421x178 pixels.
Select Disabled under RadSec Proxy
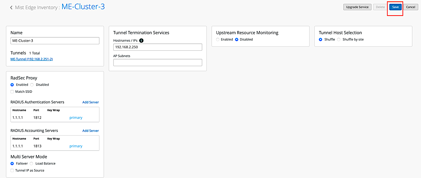[32, 85]
